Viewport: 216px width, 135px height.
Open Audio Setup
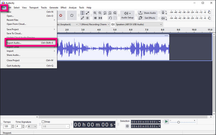tap(127, 15)
